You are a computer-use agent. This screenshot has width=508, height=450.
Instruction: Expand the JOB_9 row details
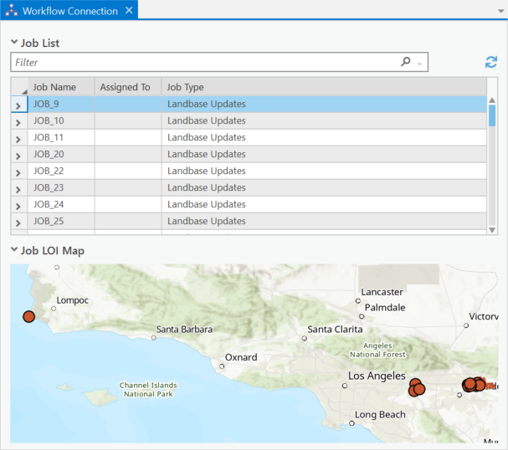click(18, 105)
